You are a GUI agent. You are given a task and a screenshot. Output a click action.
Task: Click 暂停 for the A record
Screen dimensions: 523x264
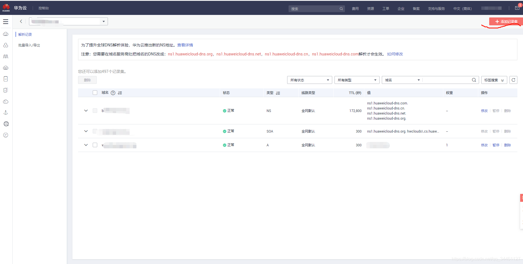click(496, 145)
